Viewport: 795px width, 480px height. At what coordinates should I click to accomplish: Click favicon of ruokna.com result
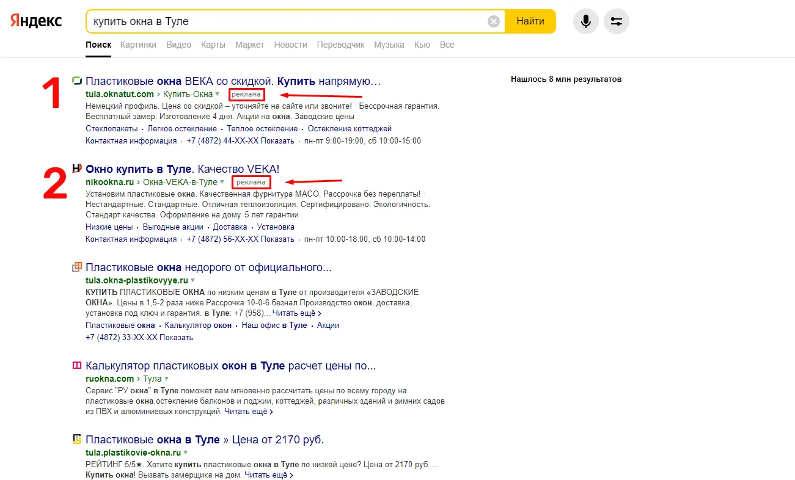click(x=77, y=366)
